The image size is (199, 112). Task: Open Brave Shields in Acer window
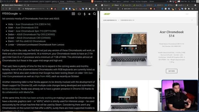(151, 9)
